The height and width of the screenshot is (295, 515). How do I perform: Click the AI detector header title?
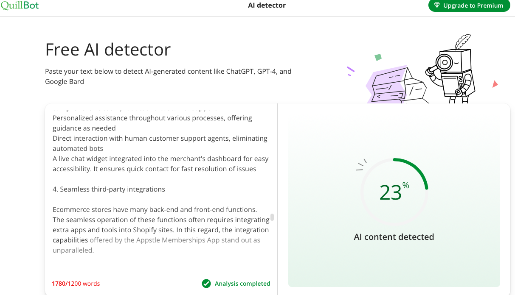tap(267, 6)
